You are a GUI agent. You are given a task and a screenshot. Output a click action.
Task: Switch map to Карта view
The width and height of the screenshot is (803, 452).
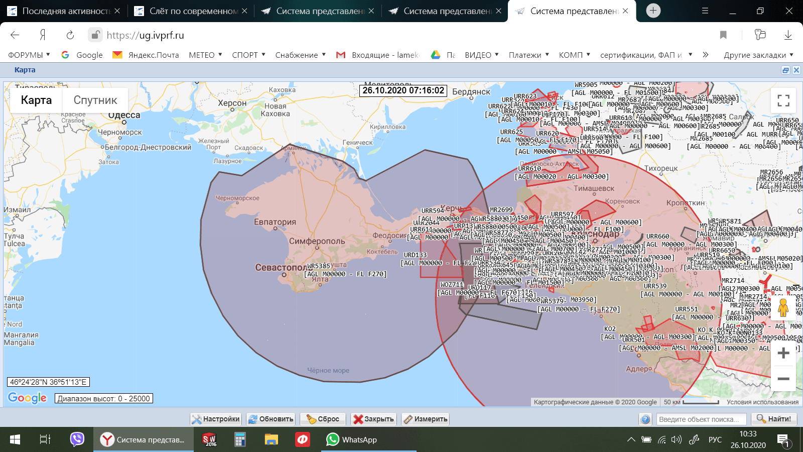(36, 100)
